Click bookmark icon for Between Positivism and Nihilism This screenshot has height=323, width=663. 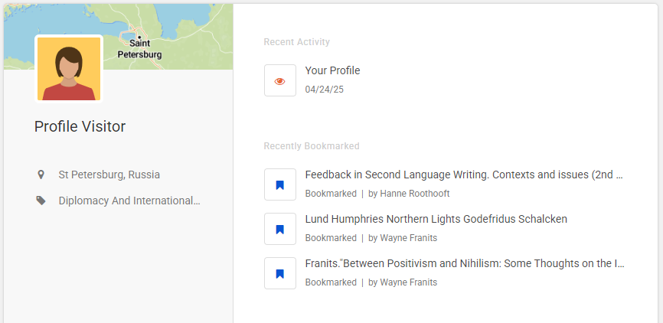(280, 273)
